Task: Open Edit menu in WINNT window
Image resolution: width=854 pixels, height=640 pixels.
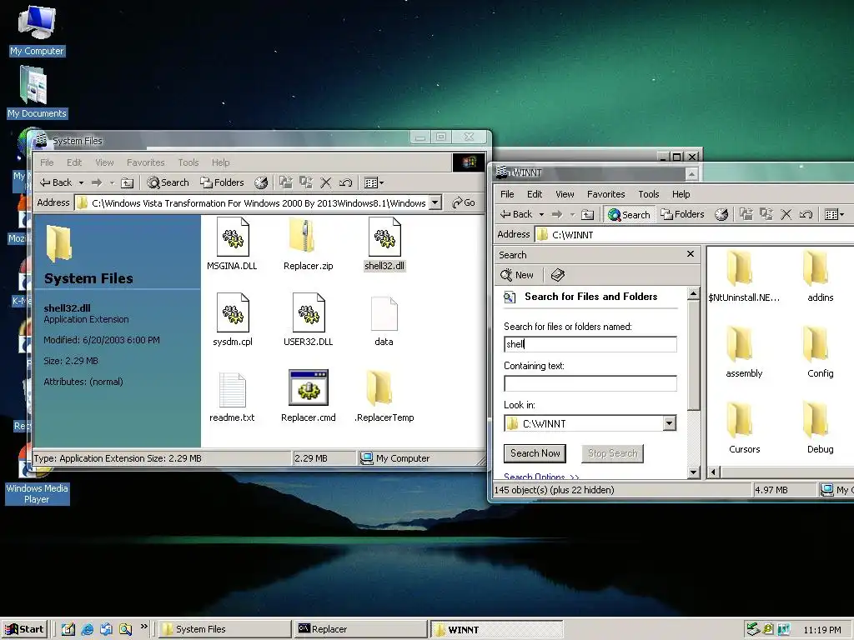Action: [x=535, y=194]
